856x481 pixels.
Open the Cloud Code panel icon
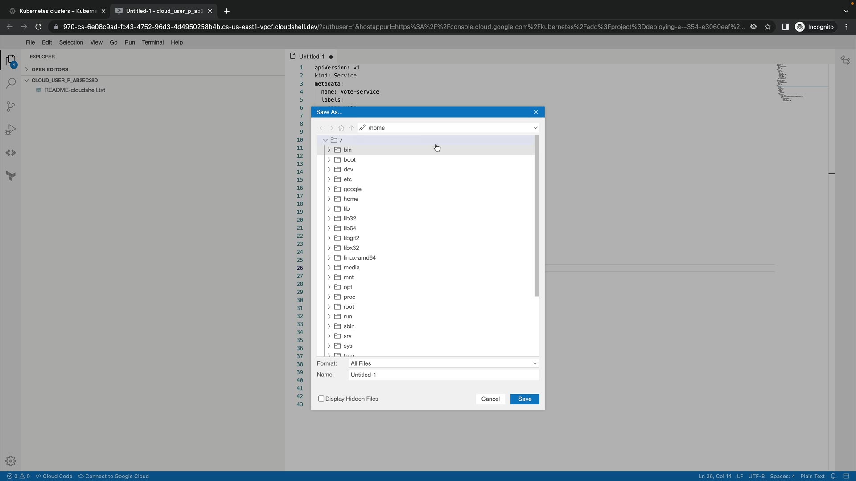pyautogui.click(x=11, y=153)
